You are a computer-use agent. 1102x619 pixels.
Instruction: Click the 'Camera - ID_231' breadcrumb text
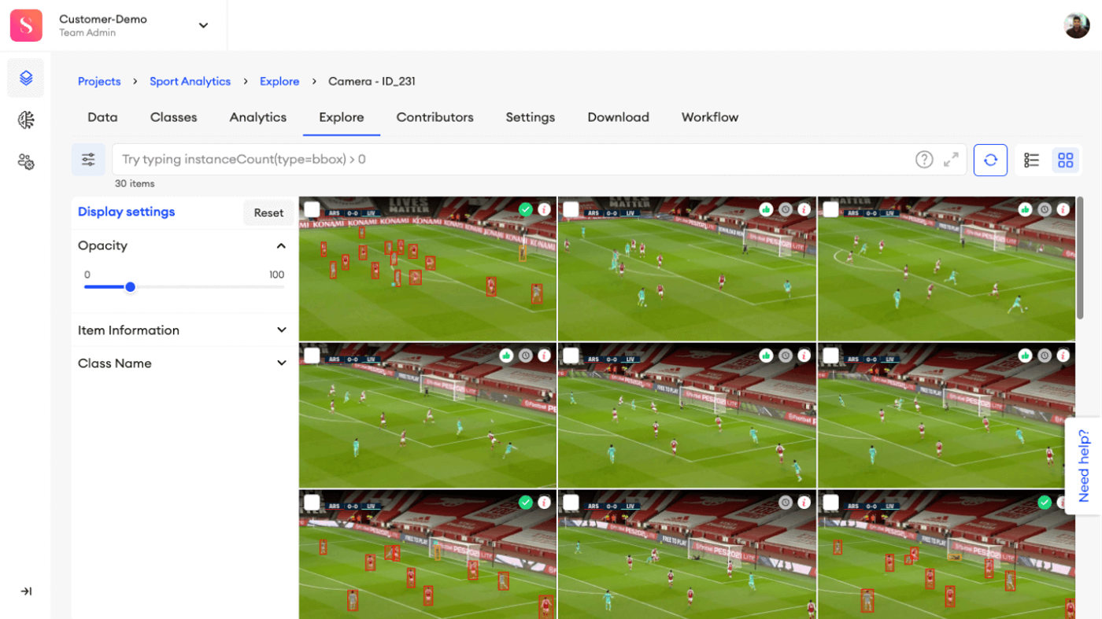point(372,81)
